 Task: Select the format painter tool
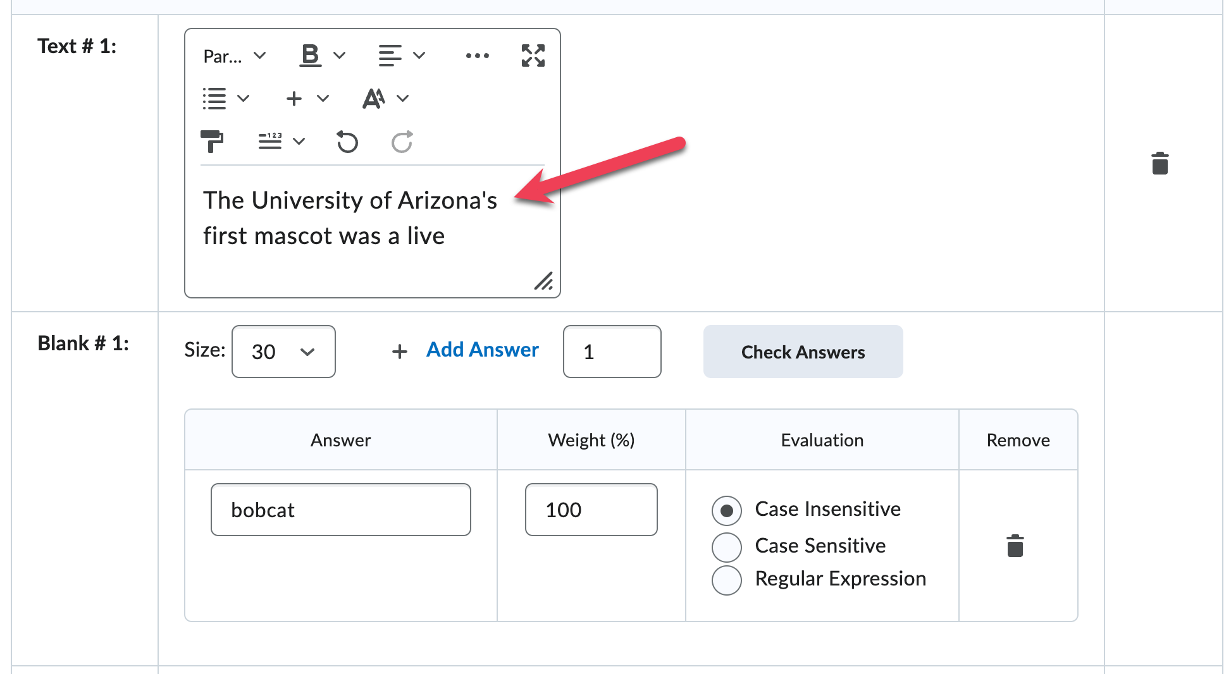pyautogui.click(x=212, y=142)
